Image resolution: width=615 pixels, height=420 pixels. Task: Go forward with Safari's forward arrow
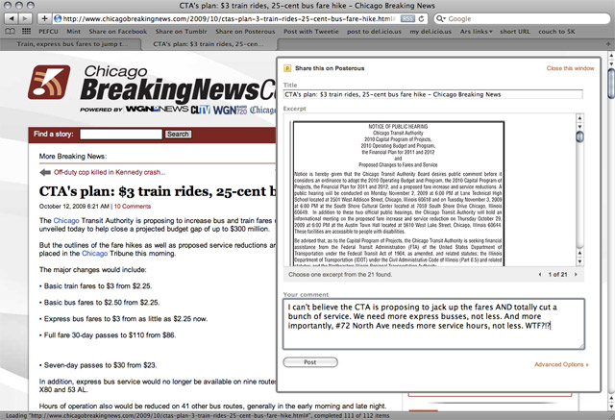coord(24,18)
